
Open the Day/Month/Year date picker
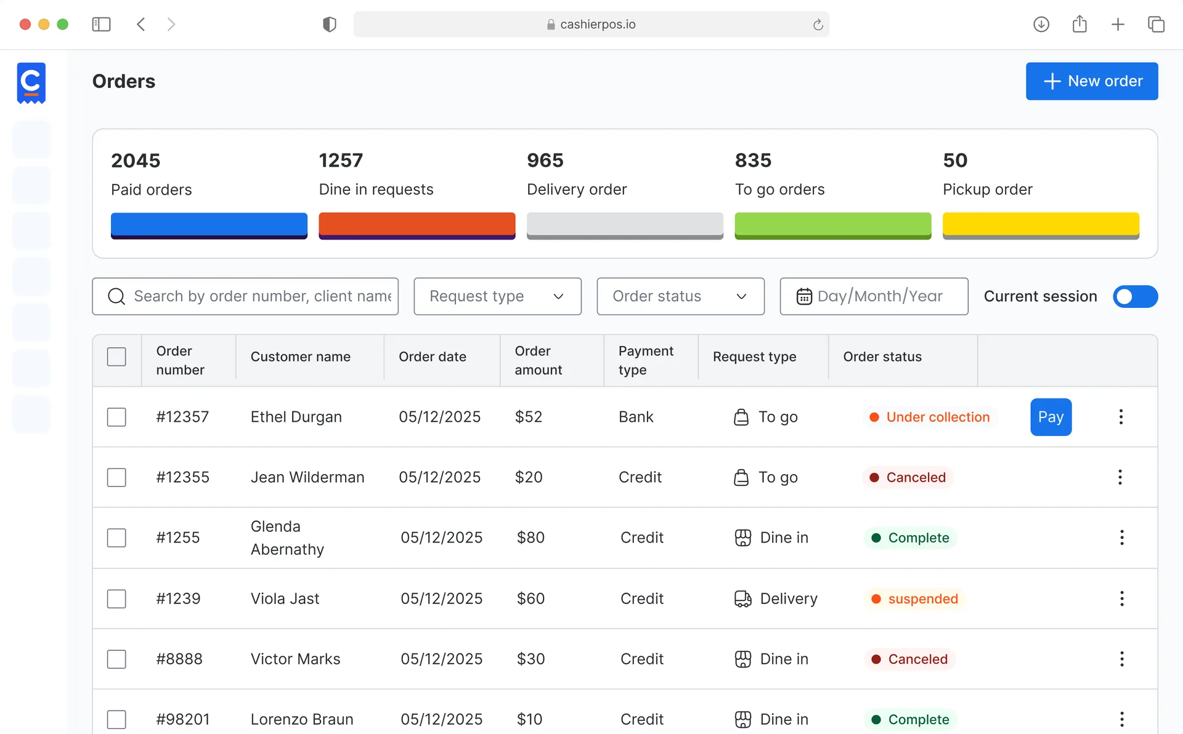click(874, 296)
